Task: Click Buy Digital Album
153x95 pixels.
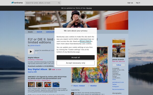Action: coord(37,69)
